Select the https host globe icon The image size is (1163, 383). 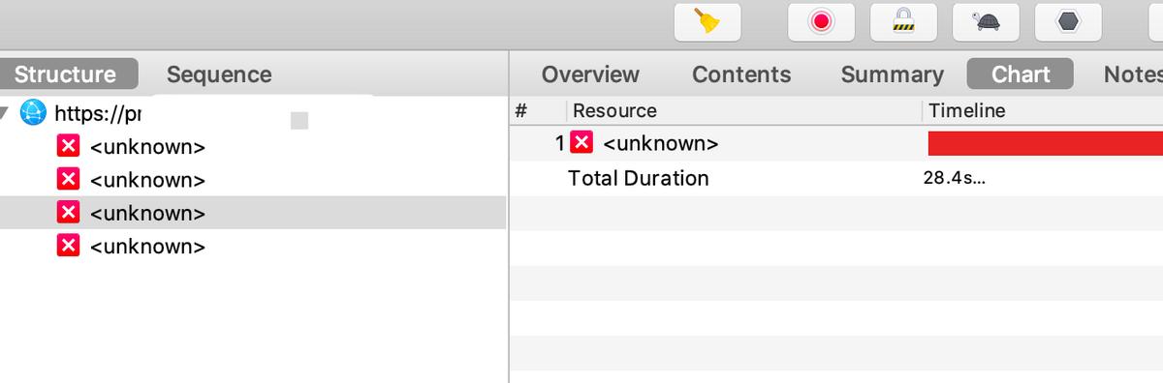point(33,113)
